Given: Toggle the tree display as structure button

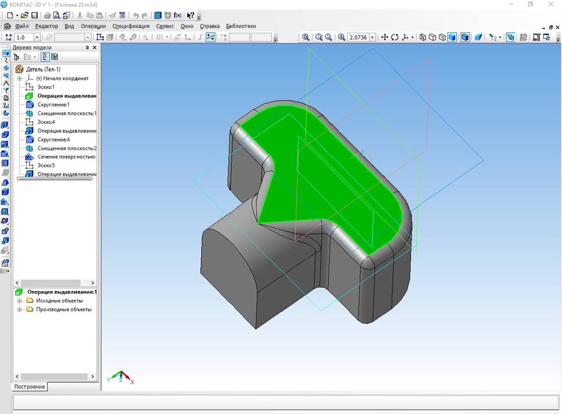Looking at the screenshot, I should click(x=45, y=57).
